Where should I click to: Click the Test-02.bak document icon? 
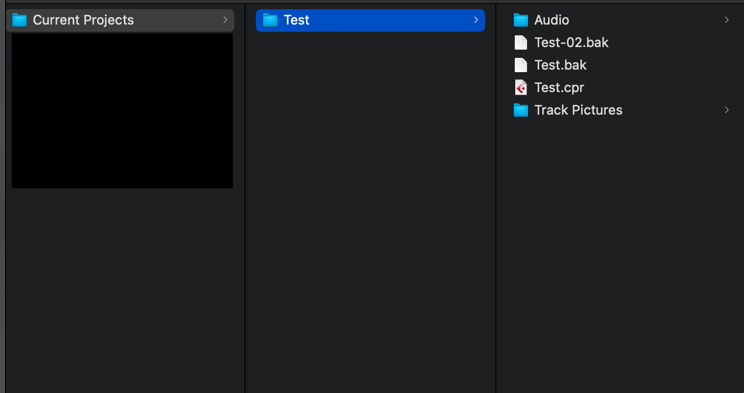click(x=520, y=42)
